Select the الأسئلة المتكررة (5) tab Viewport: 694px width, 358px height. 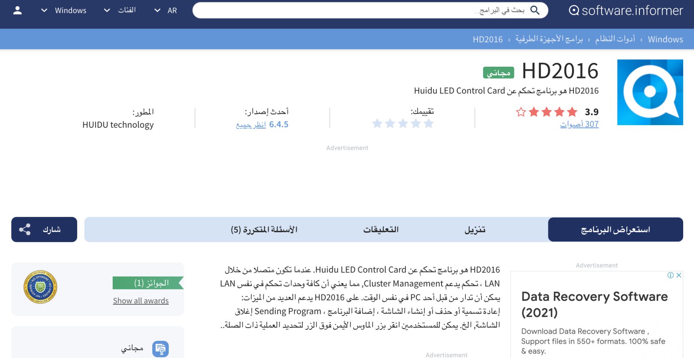click(x=264, y=229)
